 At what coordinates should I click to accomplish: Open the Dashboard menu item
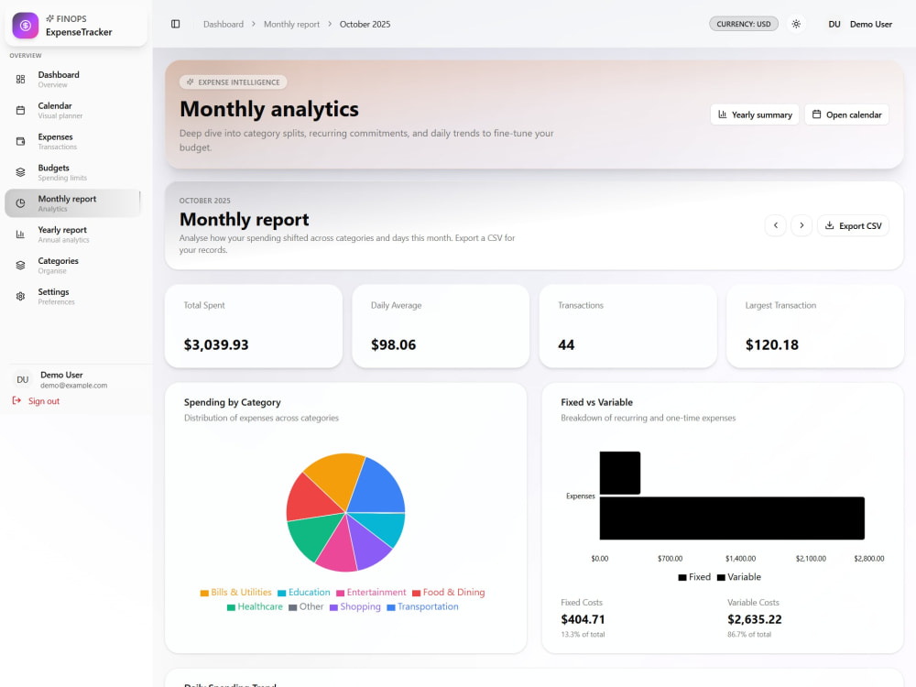tap(73, 80)
